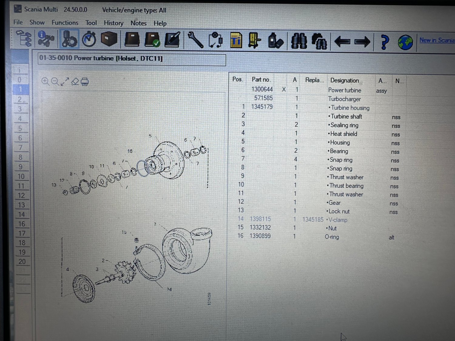Open the book with green checkmark icon

tap(152, 40)
